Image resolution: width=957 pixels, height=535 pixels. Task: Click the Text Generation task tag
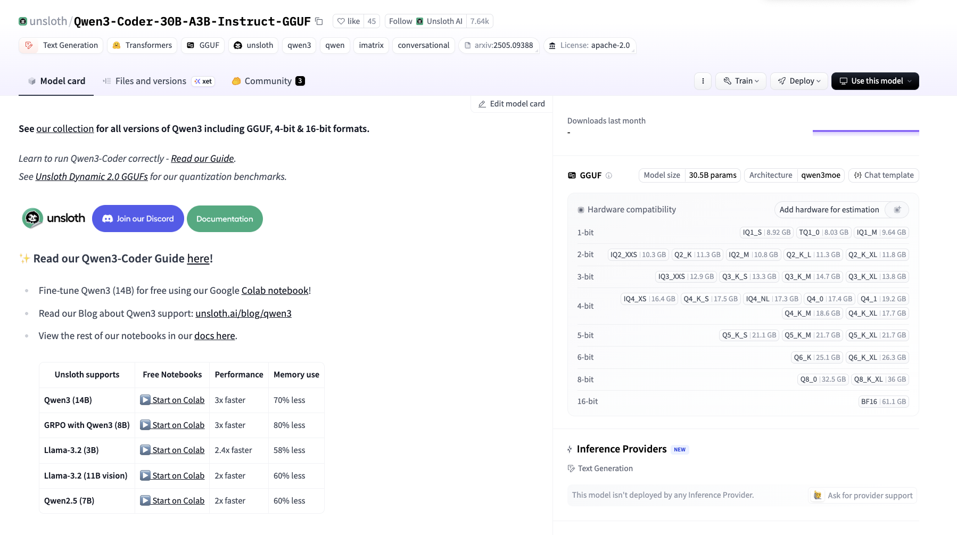point(59,45)
